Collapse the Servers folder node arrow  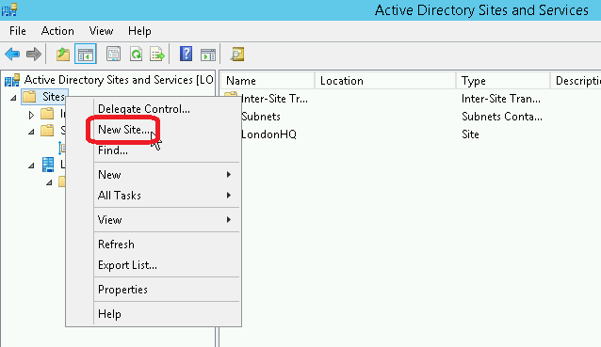[x=49, y=182]
